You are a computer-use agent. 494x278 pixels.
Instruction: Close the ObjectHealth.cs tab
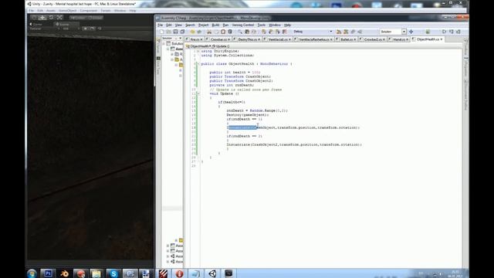coord(442,39)
